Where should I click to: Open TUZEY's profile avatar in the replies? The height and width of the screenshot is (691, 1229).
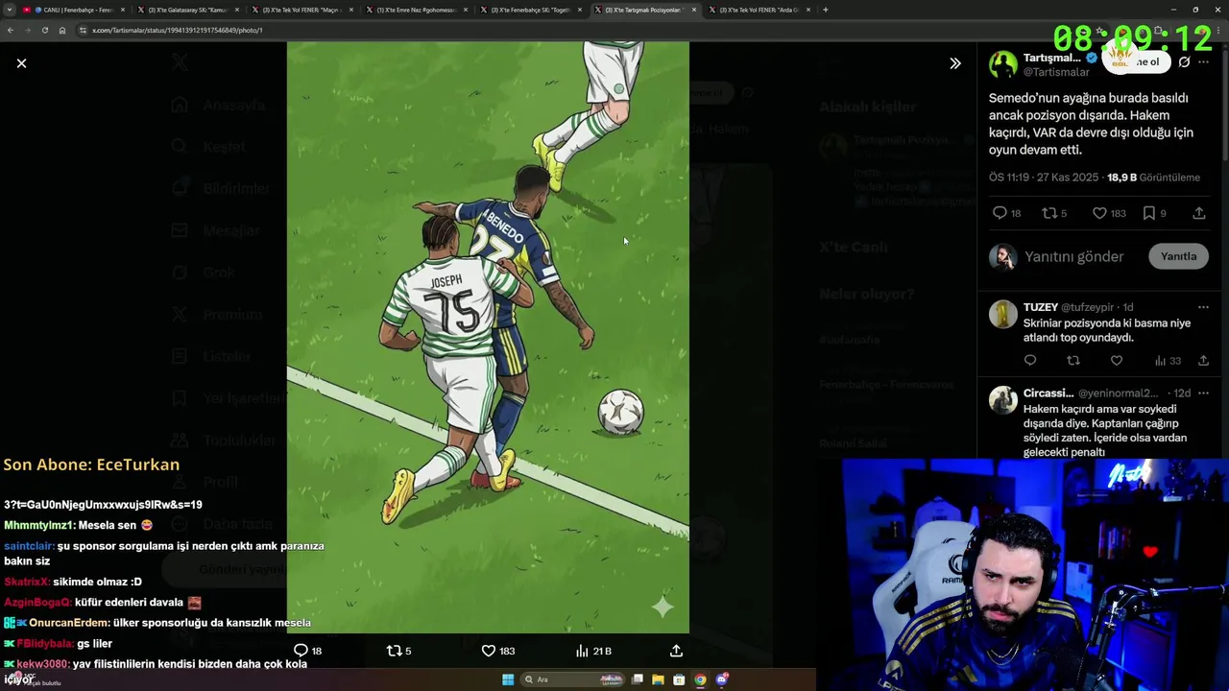[x=1002, y=314]
